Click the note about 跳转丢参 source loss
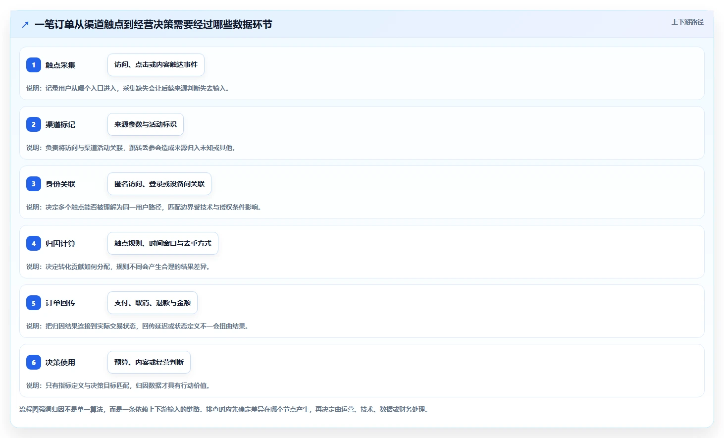Viewport: 724px width, 438px height. [131, 148]
